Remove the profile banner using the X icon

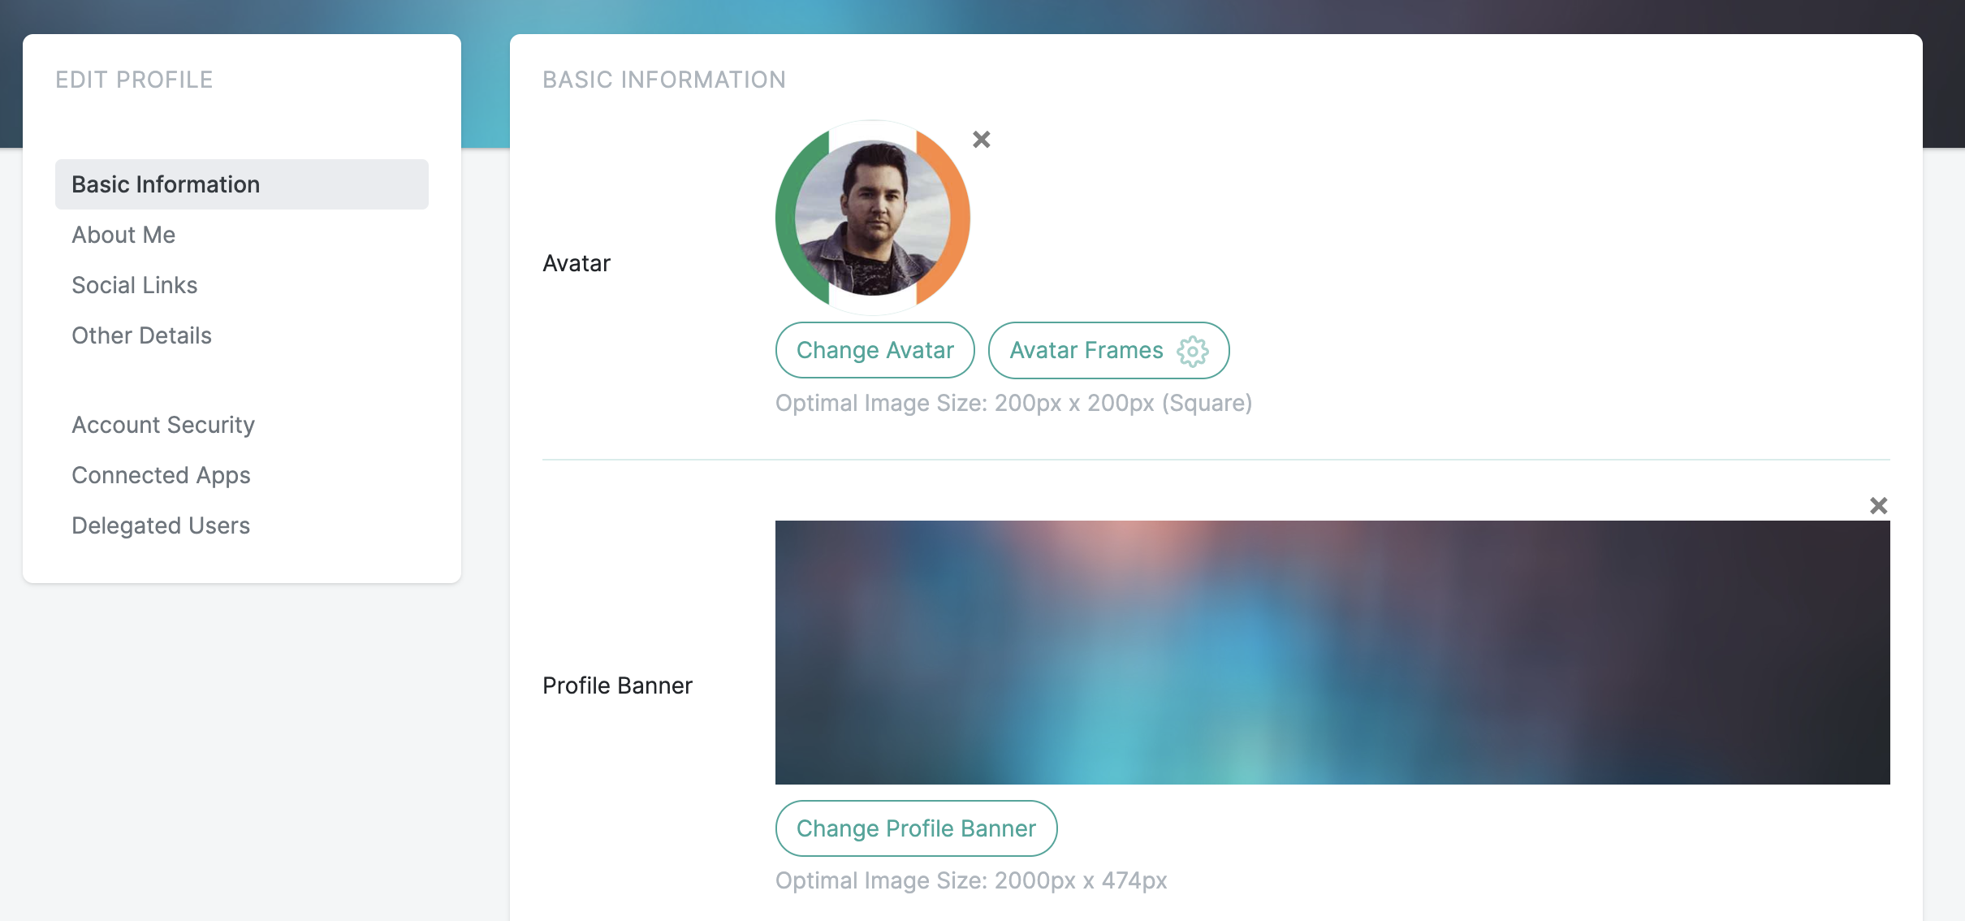pos(1878,506)
